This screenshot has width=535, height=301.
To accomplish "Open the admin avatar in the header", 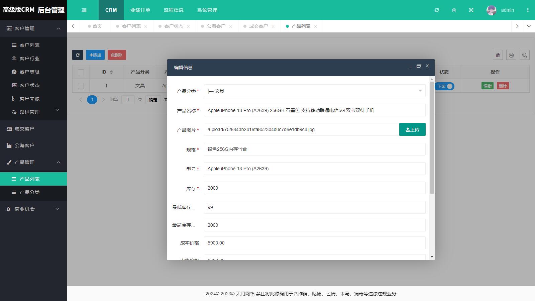I will (491, 10).
